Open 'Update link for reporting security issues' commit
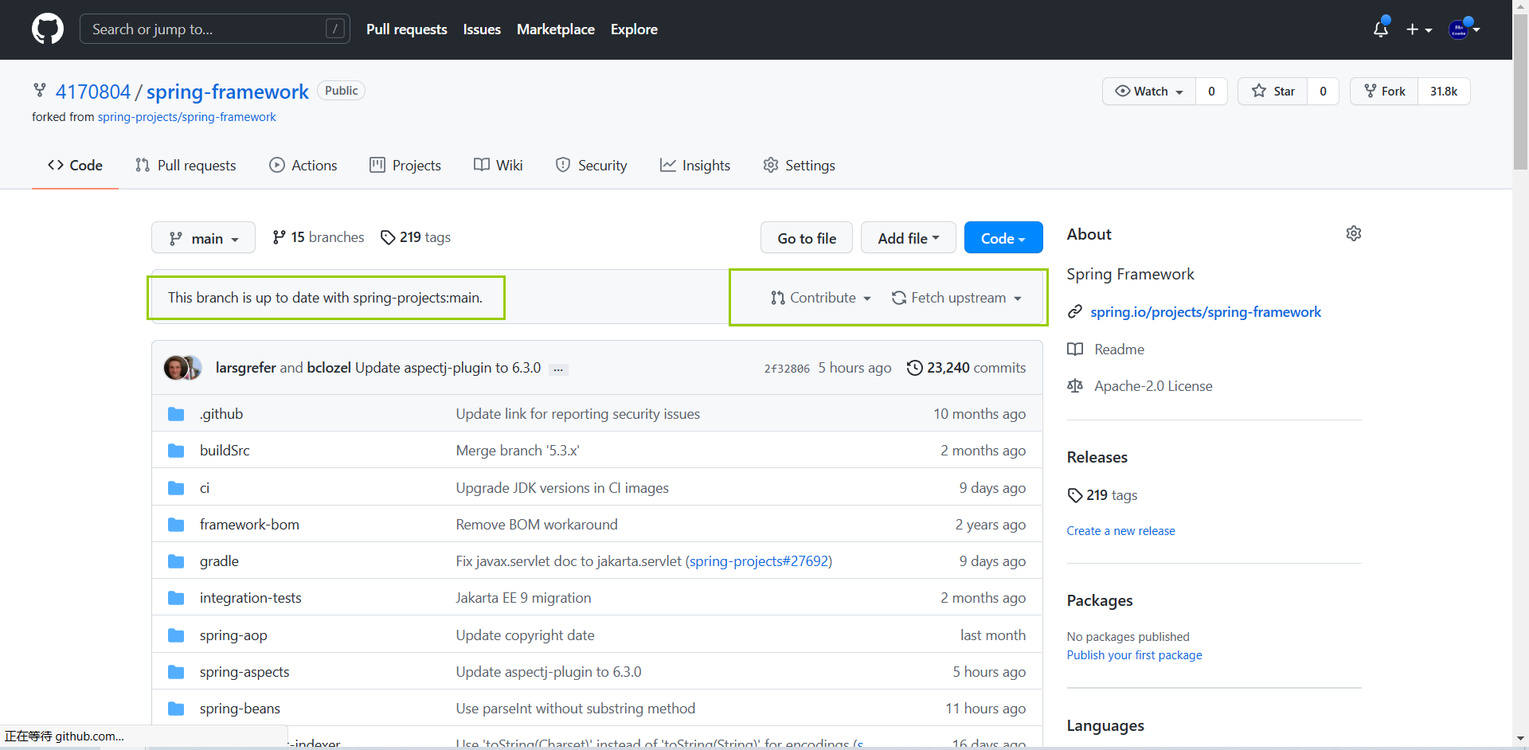The width and height of the screenshot is (1529, 750). tap(578, 414)
